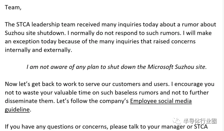The width and height of the screenshot is (224, 131).
Task: Click the 半导体行业圈 watermark text
Action: (200, 121)
